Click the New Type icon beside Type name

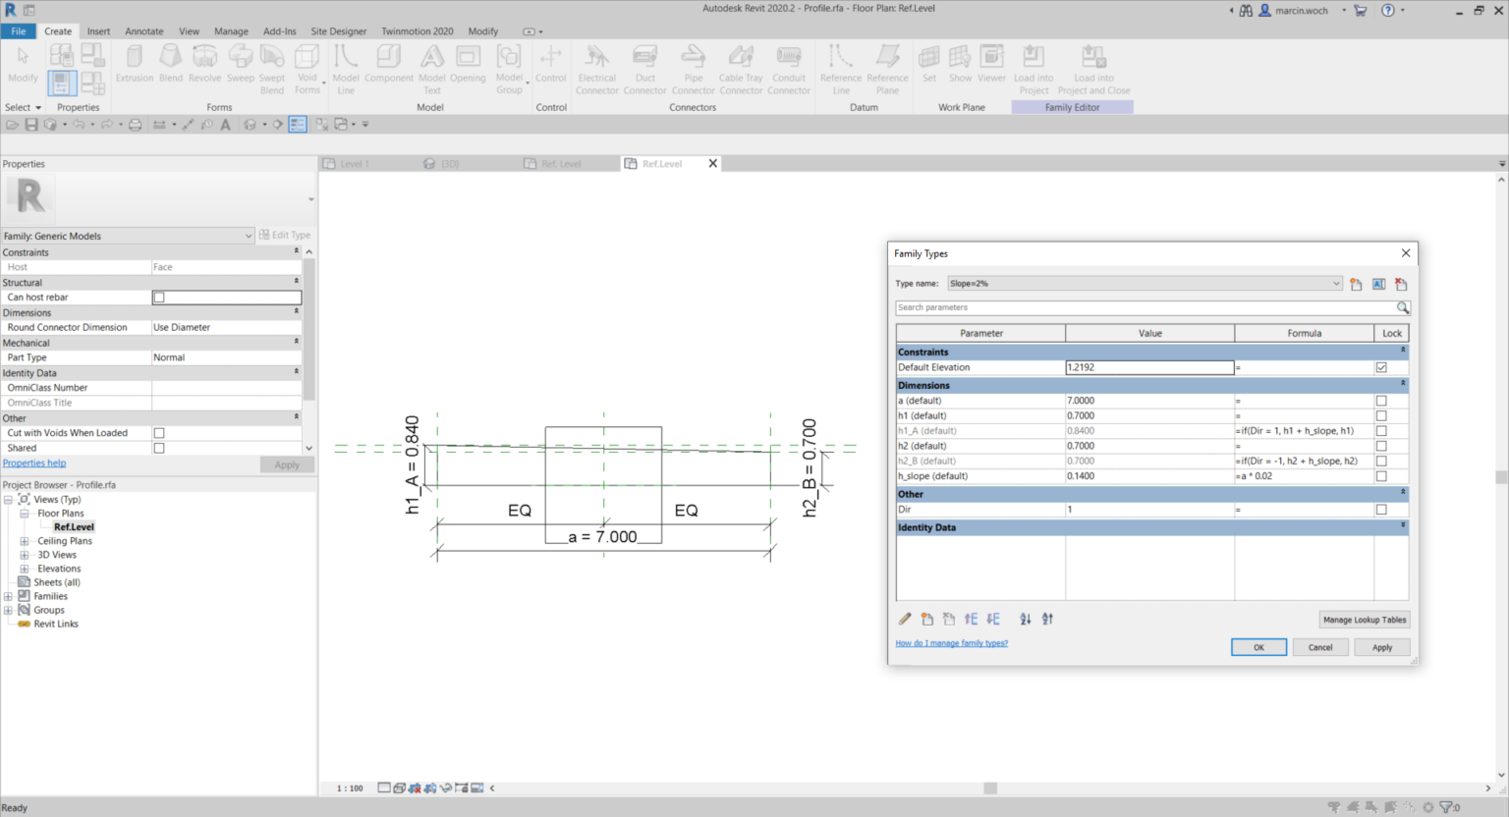click(x=1356, y=284)
